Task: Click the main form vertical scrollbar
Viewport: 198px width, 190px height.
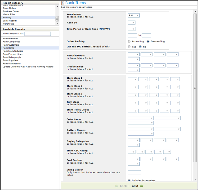Action: 195,88
